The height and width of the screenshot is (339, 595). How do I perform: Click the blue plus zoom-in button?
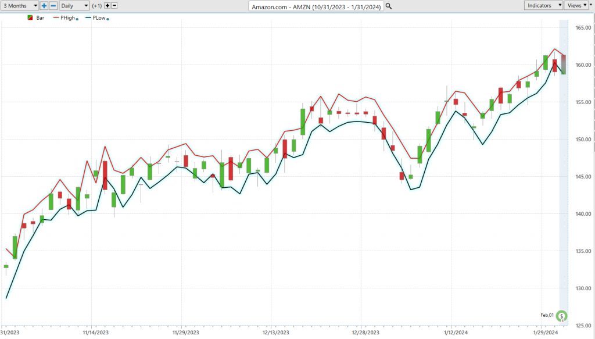44,6
